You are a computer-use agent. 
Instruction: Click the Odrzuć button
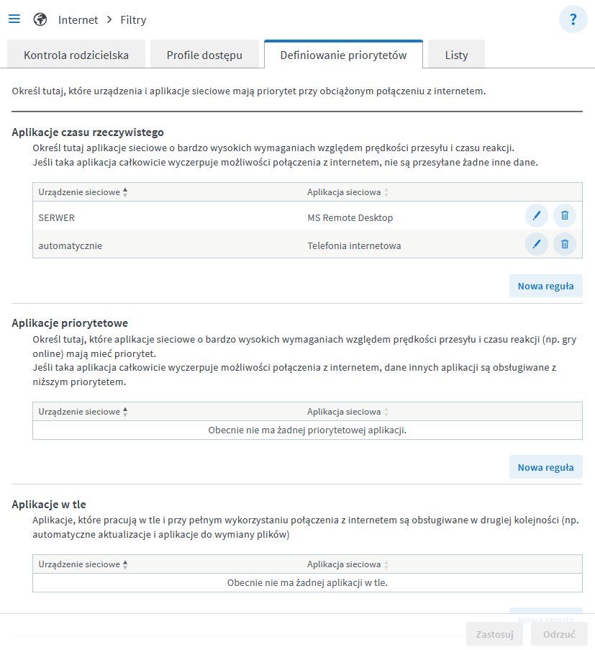559,634
